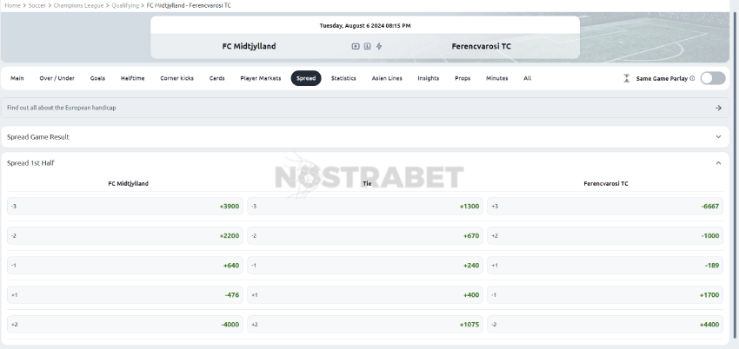Toggle the Same Game Parlay switch
The image size is (739, 349).
713,78
